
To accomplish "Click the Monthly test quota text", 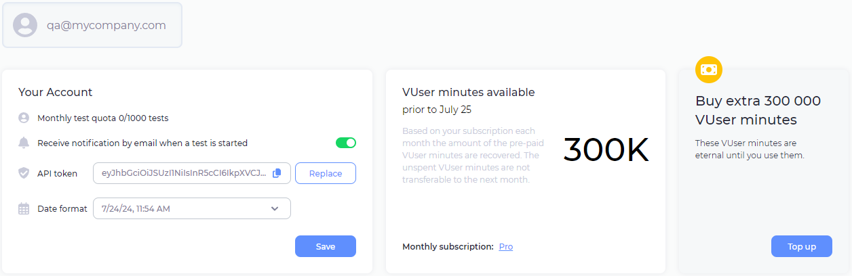I will coord(102,118).
